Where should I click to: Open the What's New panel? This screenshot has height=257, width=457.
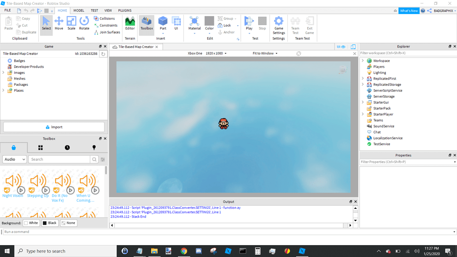click(409, 10)
